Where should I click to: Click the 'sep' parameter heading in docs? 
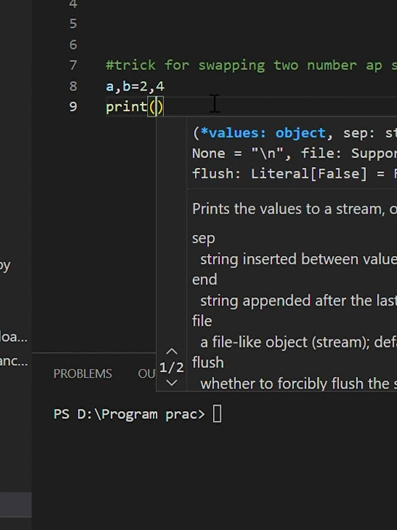[x=204, y=239]
